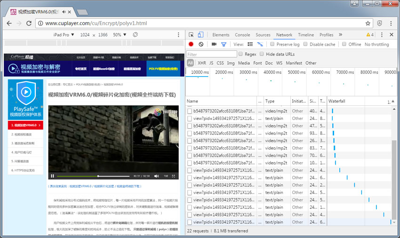This screenshot has width=400, height=238.
Task: Toggle the device toolbar icon
Action: (200, 35)
